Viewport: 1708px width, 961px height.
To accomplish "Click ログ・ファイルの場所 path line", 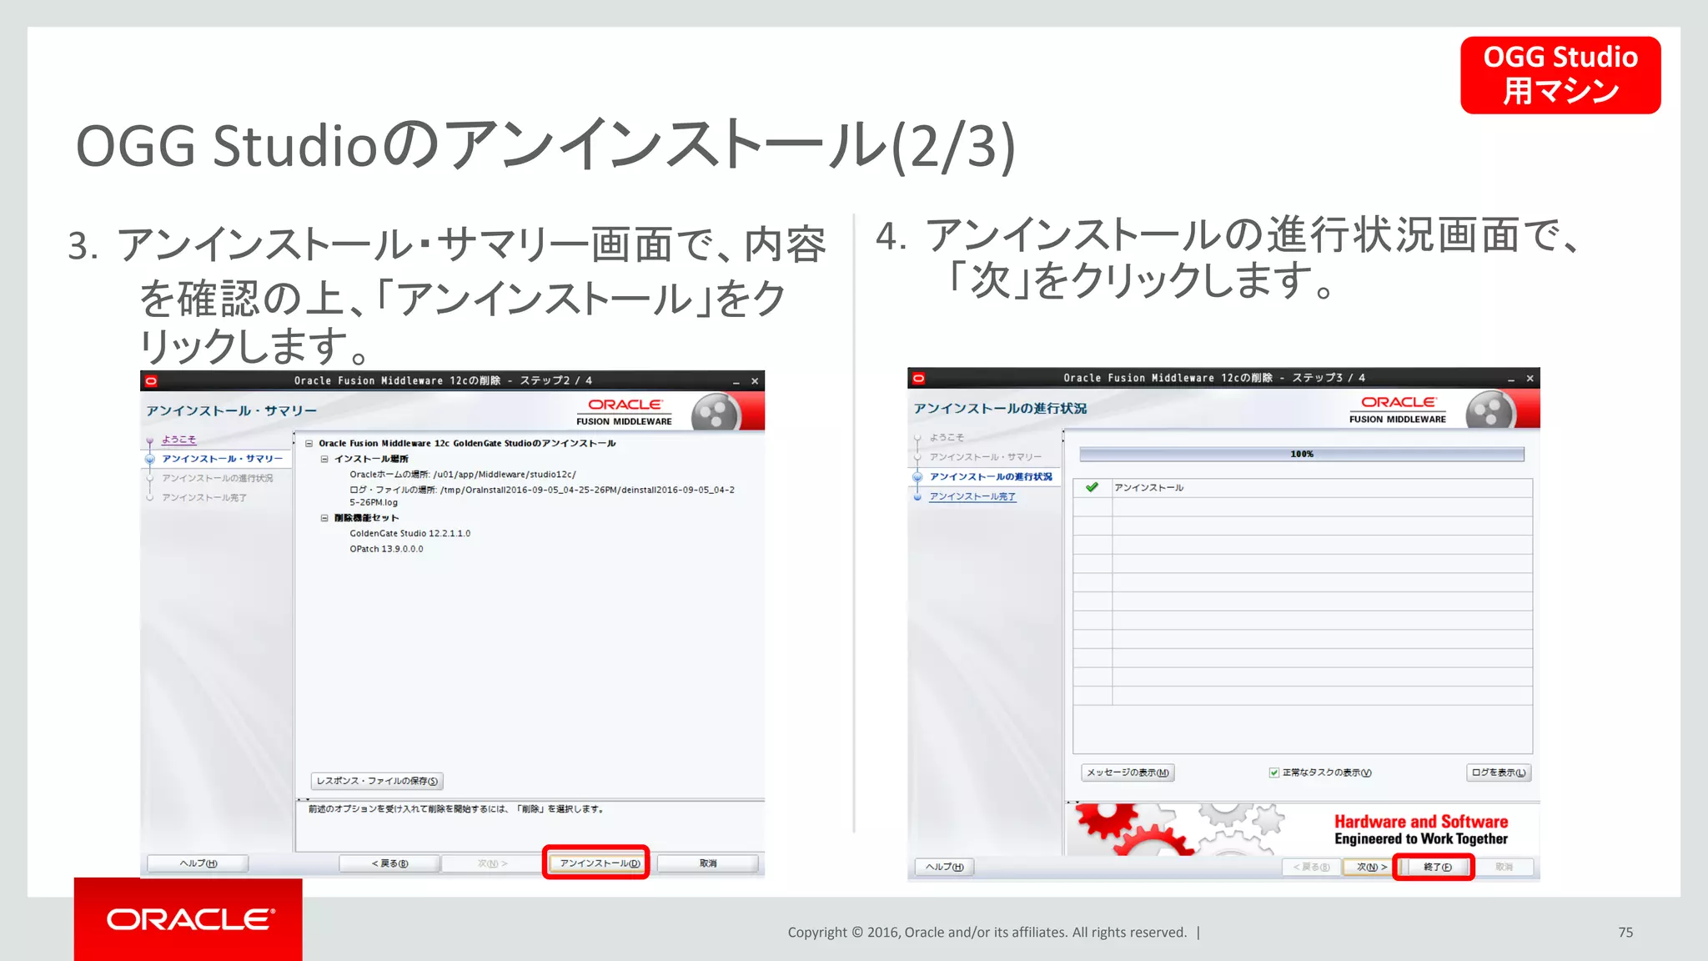I will click(542, 496).
